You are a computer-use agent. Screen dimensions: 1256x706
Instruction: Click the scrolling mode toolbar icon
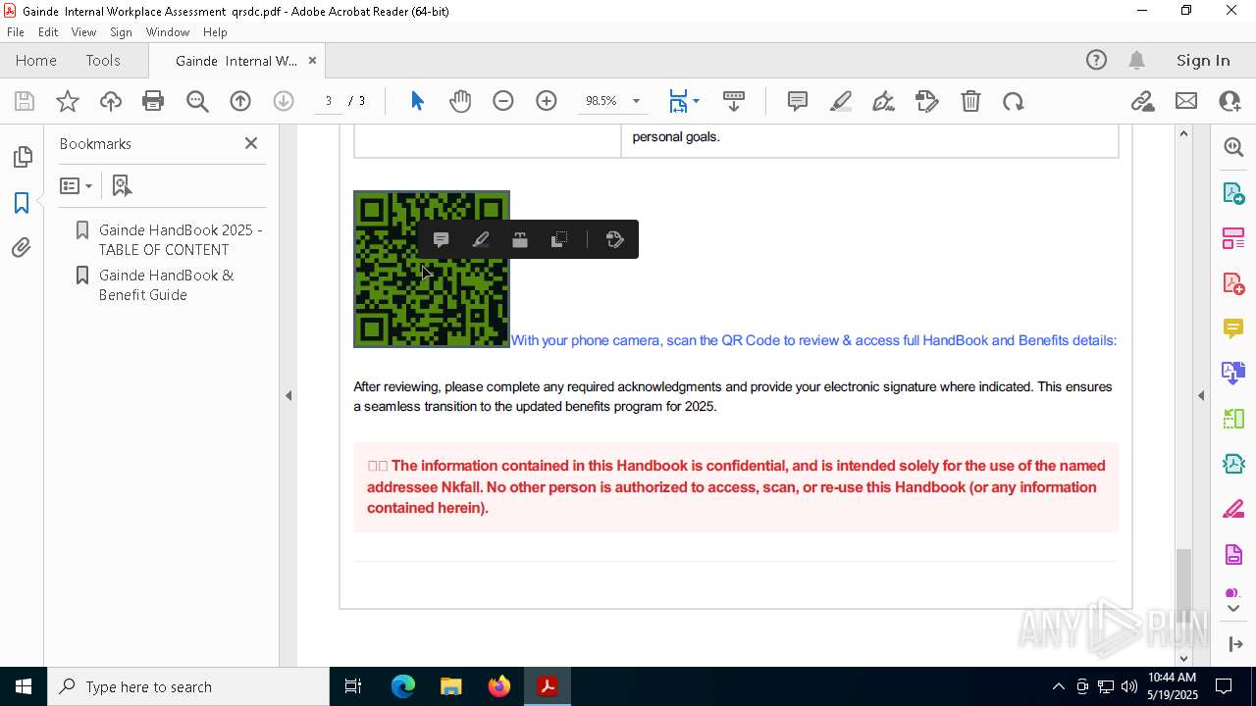pyautogui.click(x=734, y=101)
